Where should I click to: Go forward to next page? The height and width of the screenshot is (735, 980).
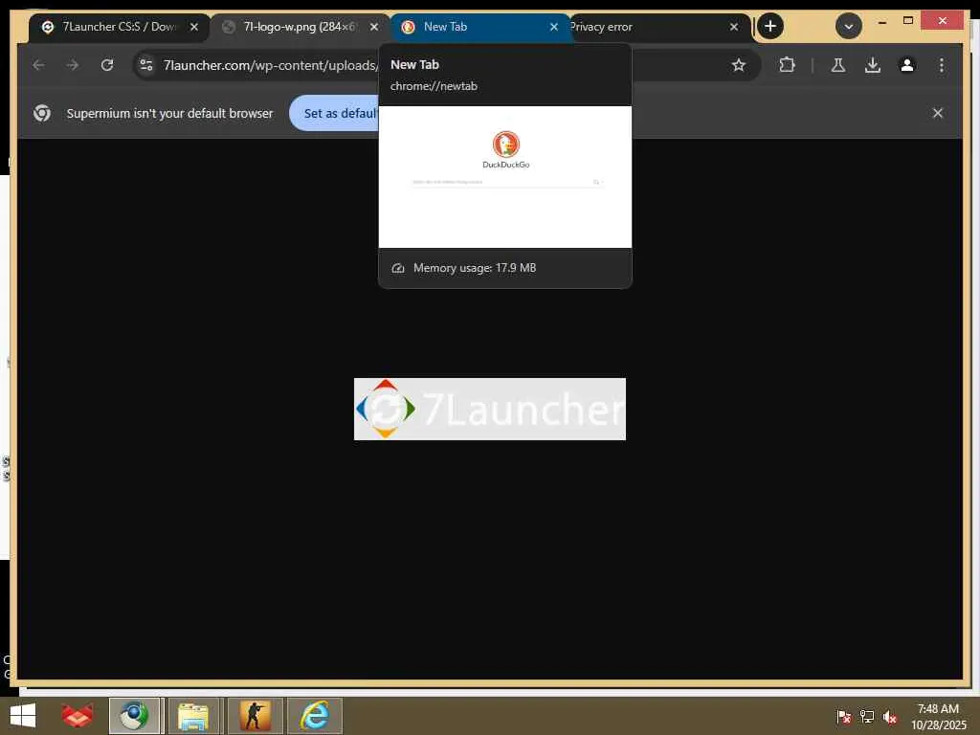tap(73, 65)
